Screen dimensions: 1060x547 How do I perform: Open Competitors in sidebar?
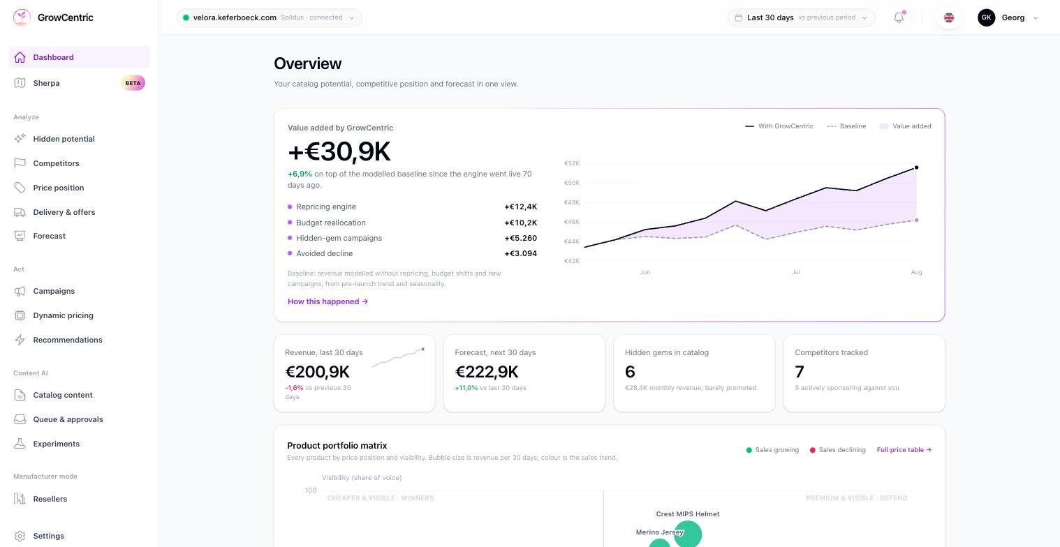[80, 163]
